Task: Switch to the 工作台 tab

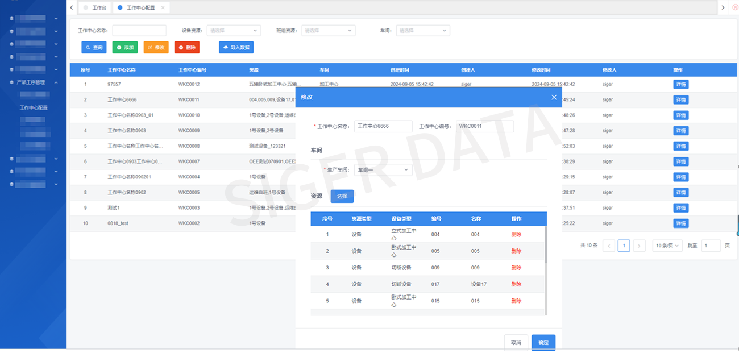Action: [96, 8]
